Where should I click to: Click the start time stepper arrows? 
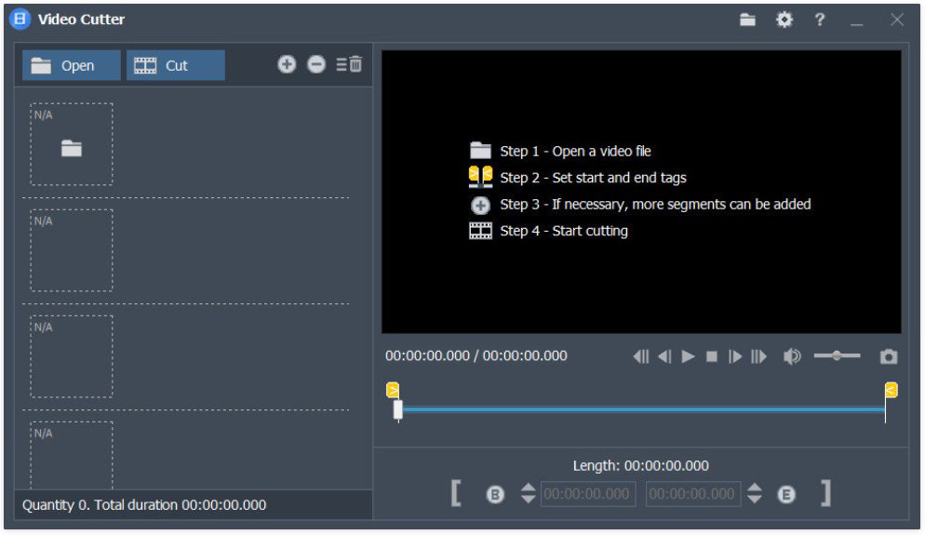coord(528,493)
